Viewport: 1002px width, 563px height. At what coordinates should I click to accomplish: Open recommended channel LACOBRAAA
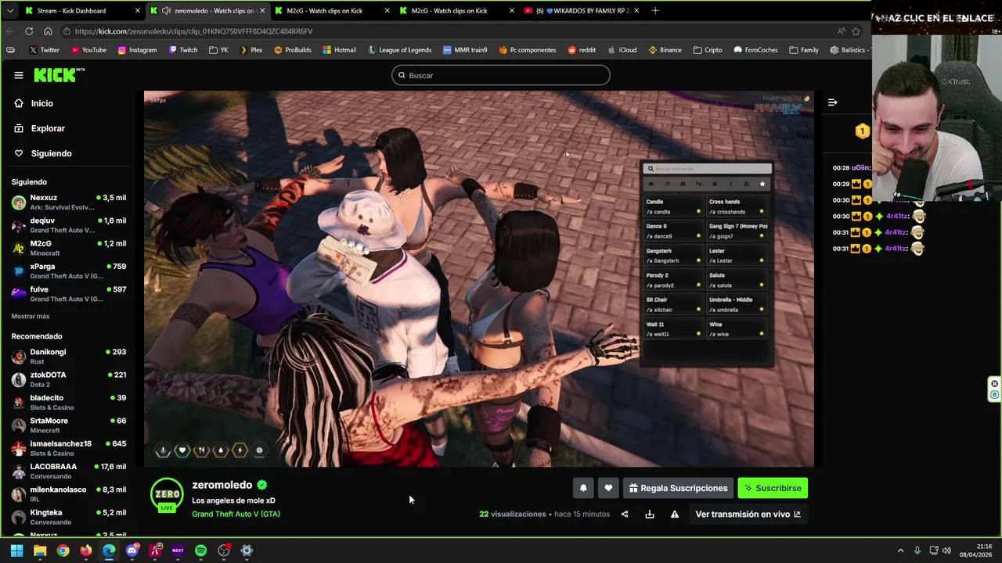[69, 471]
